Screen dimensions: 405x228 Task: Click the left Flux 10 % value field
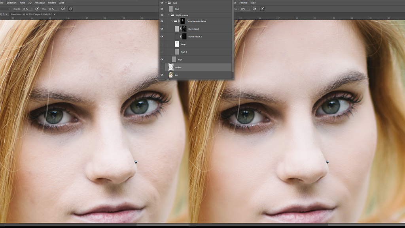[51, 9]
